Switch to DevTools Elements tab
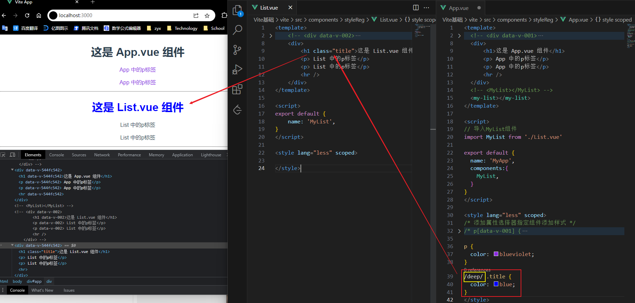 pyautogui.click(x=33, y=155)
